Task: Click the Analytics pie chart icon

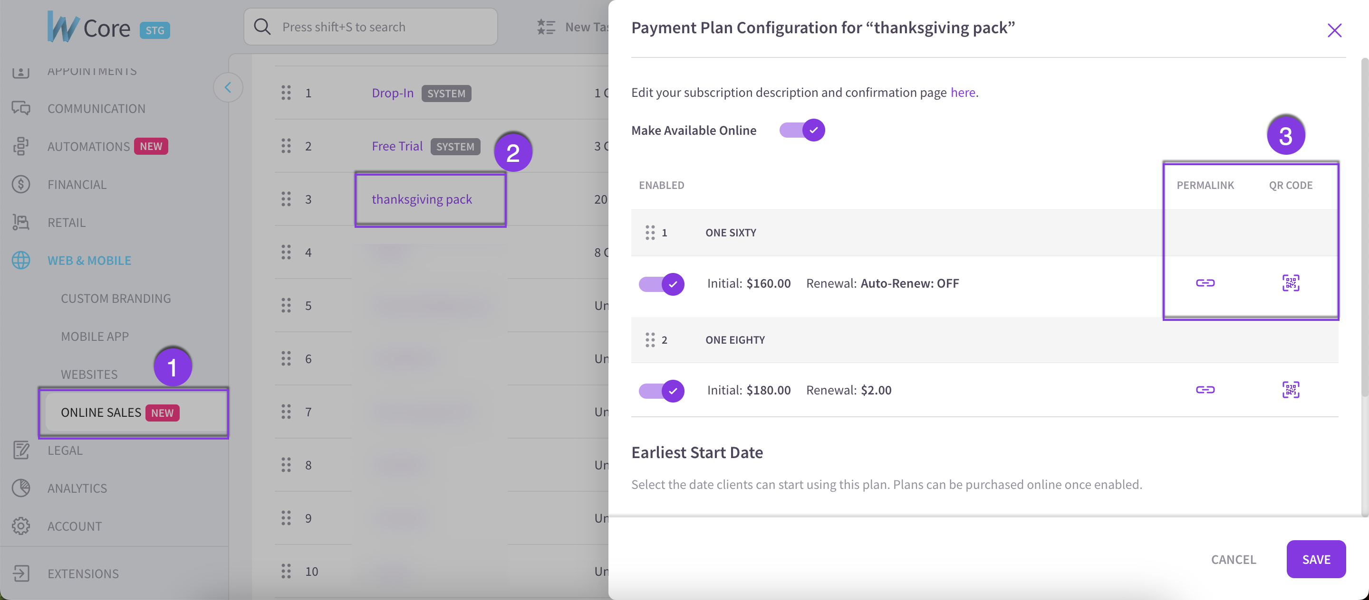Action: (x=21, y=488)
